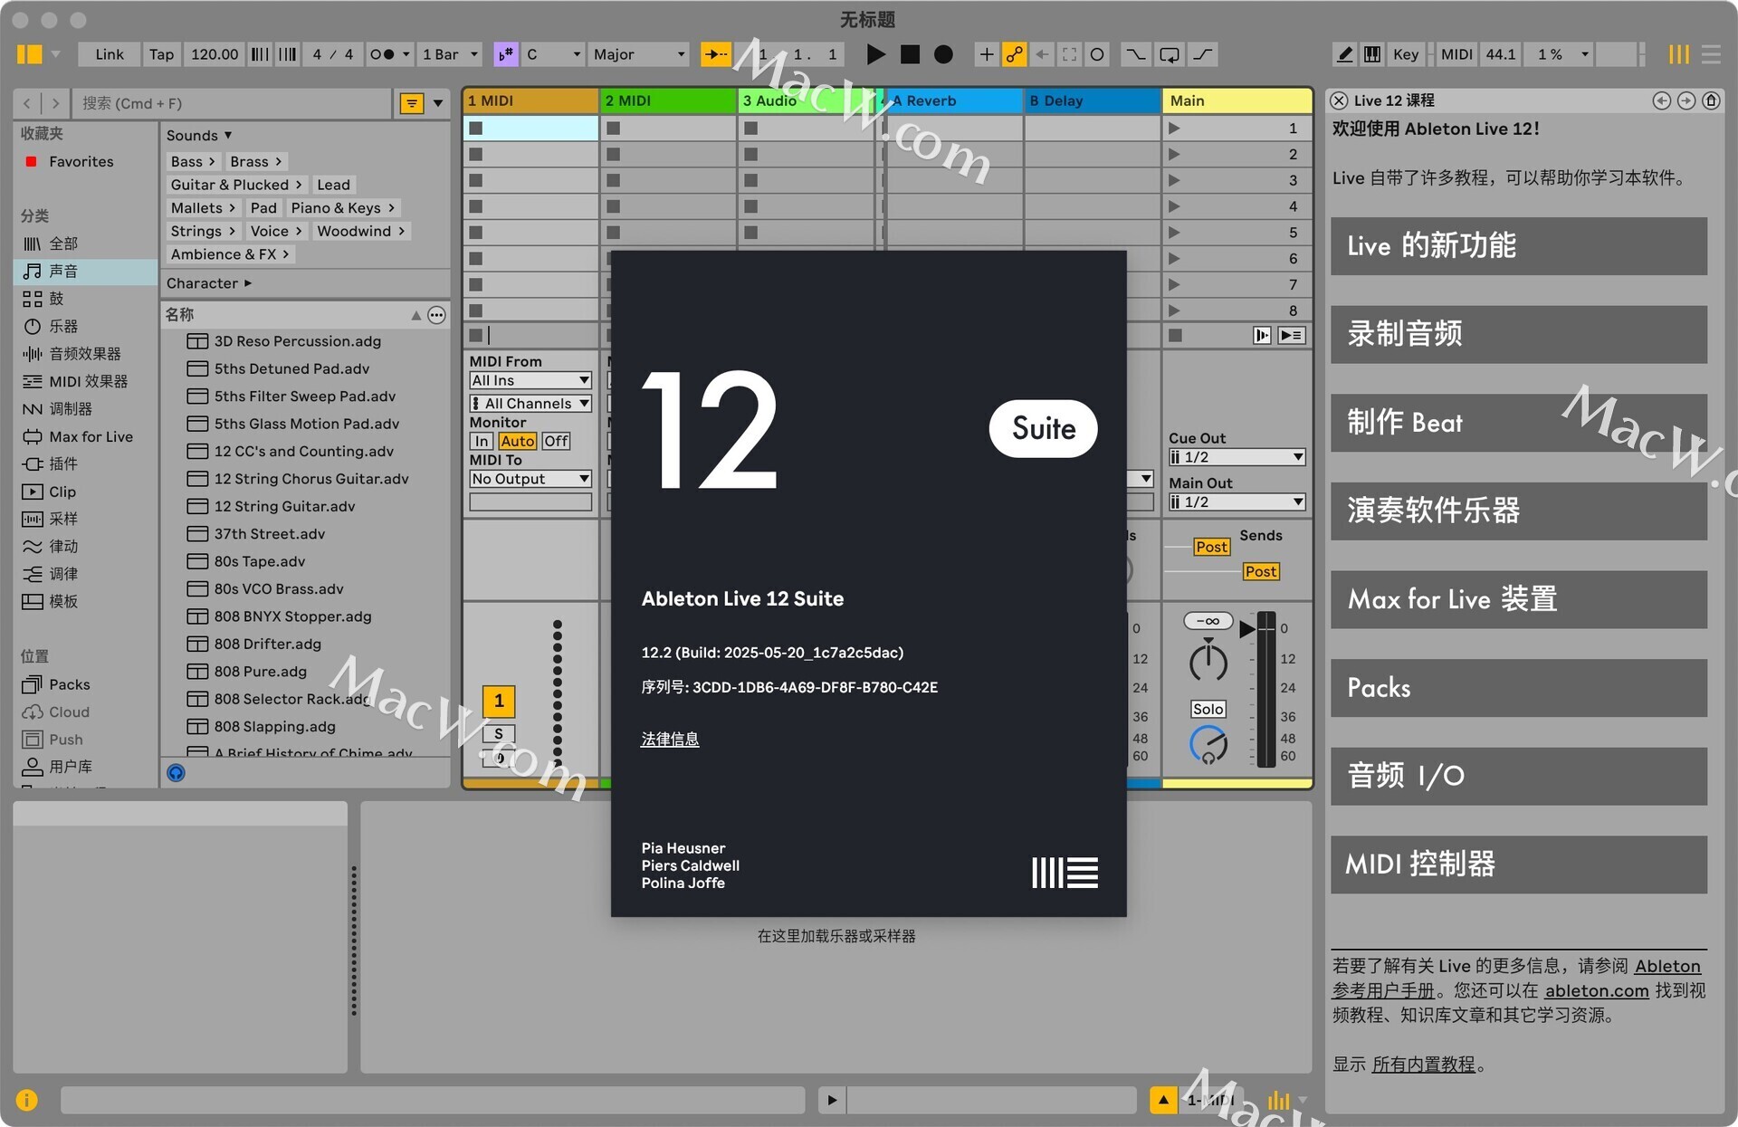
Task: Expand the Sounds filter group
Action: coord(199,135)
